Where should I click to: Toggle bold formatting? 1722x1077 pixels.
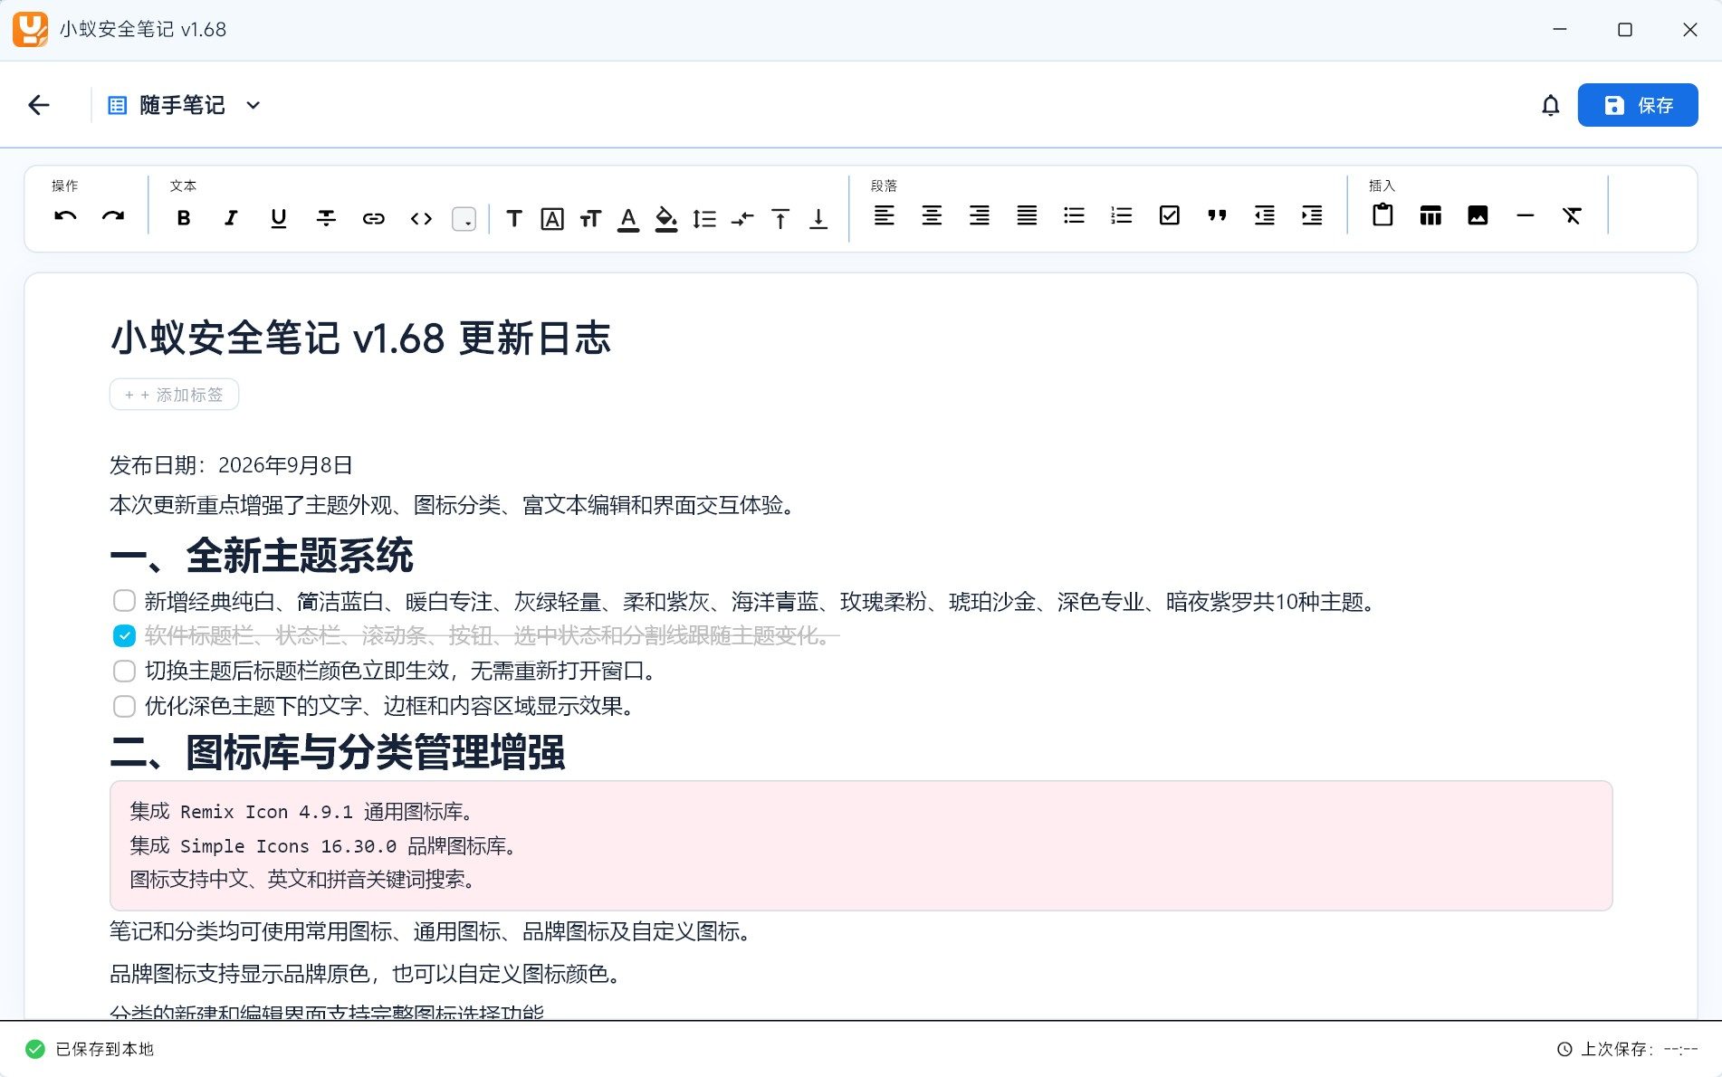click(x=184, y=217)
